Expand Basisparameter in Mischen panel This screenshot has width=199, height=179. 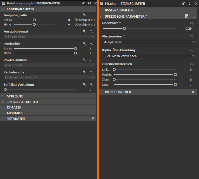click(x=101, y=10)
